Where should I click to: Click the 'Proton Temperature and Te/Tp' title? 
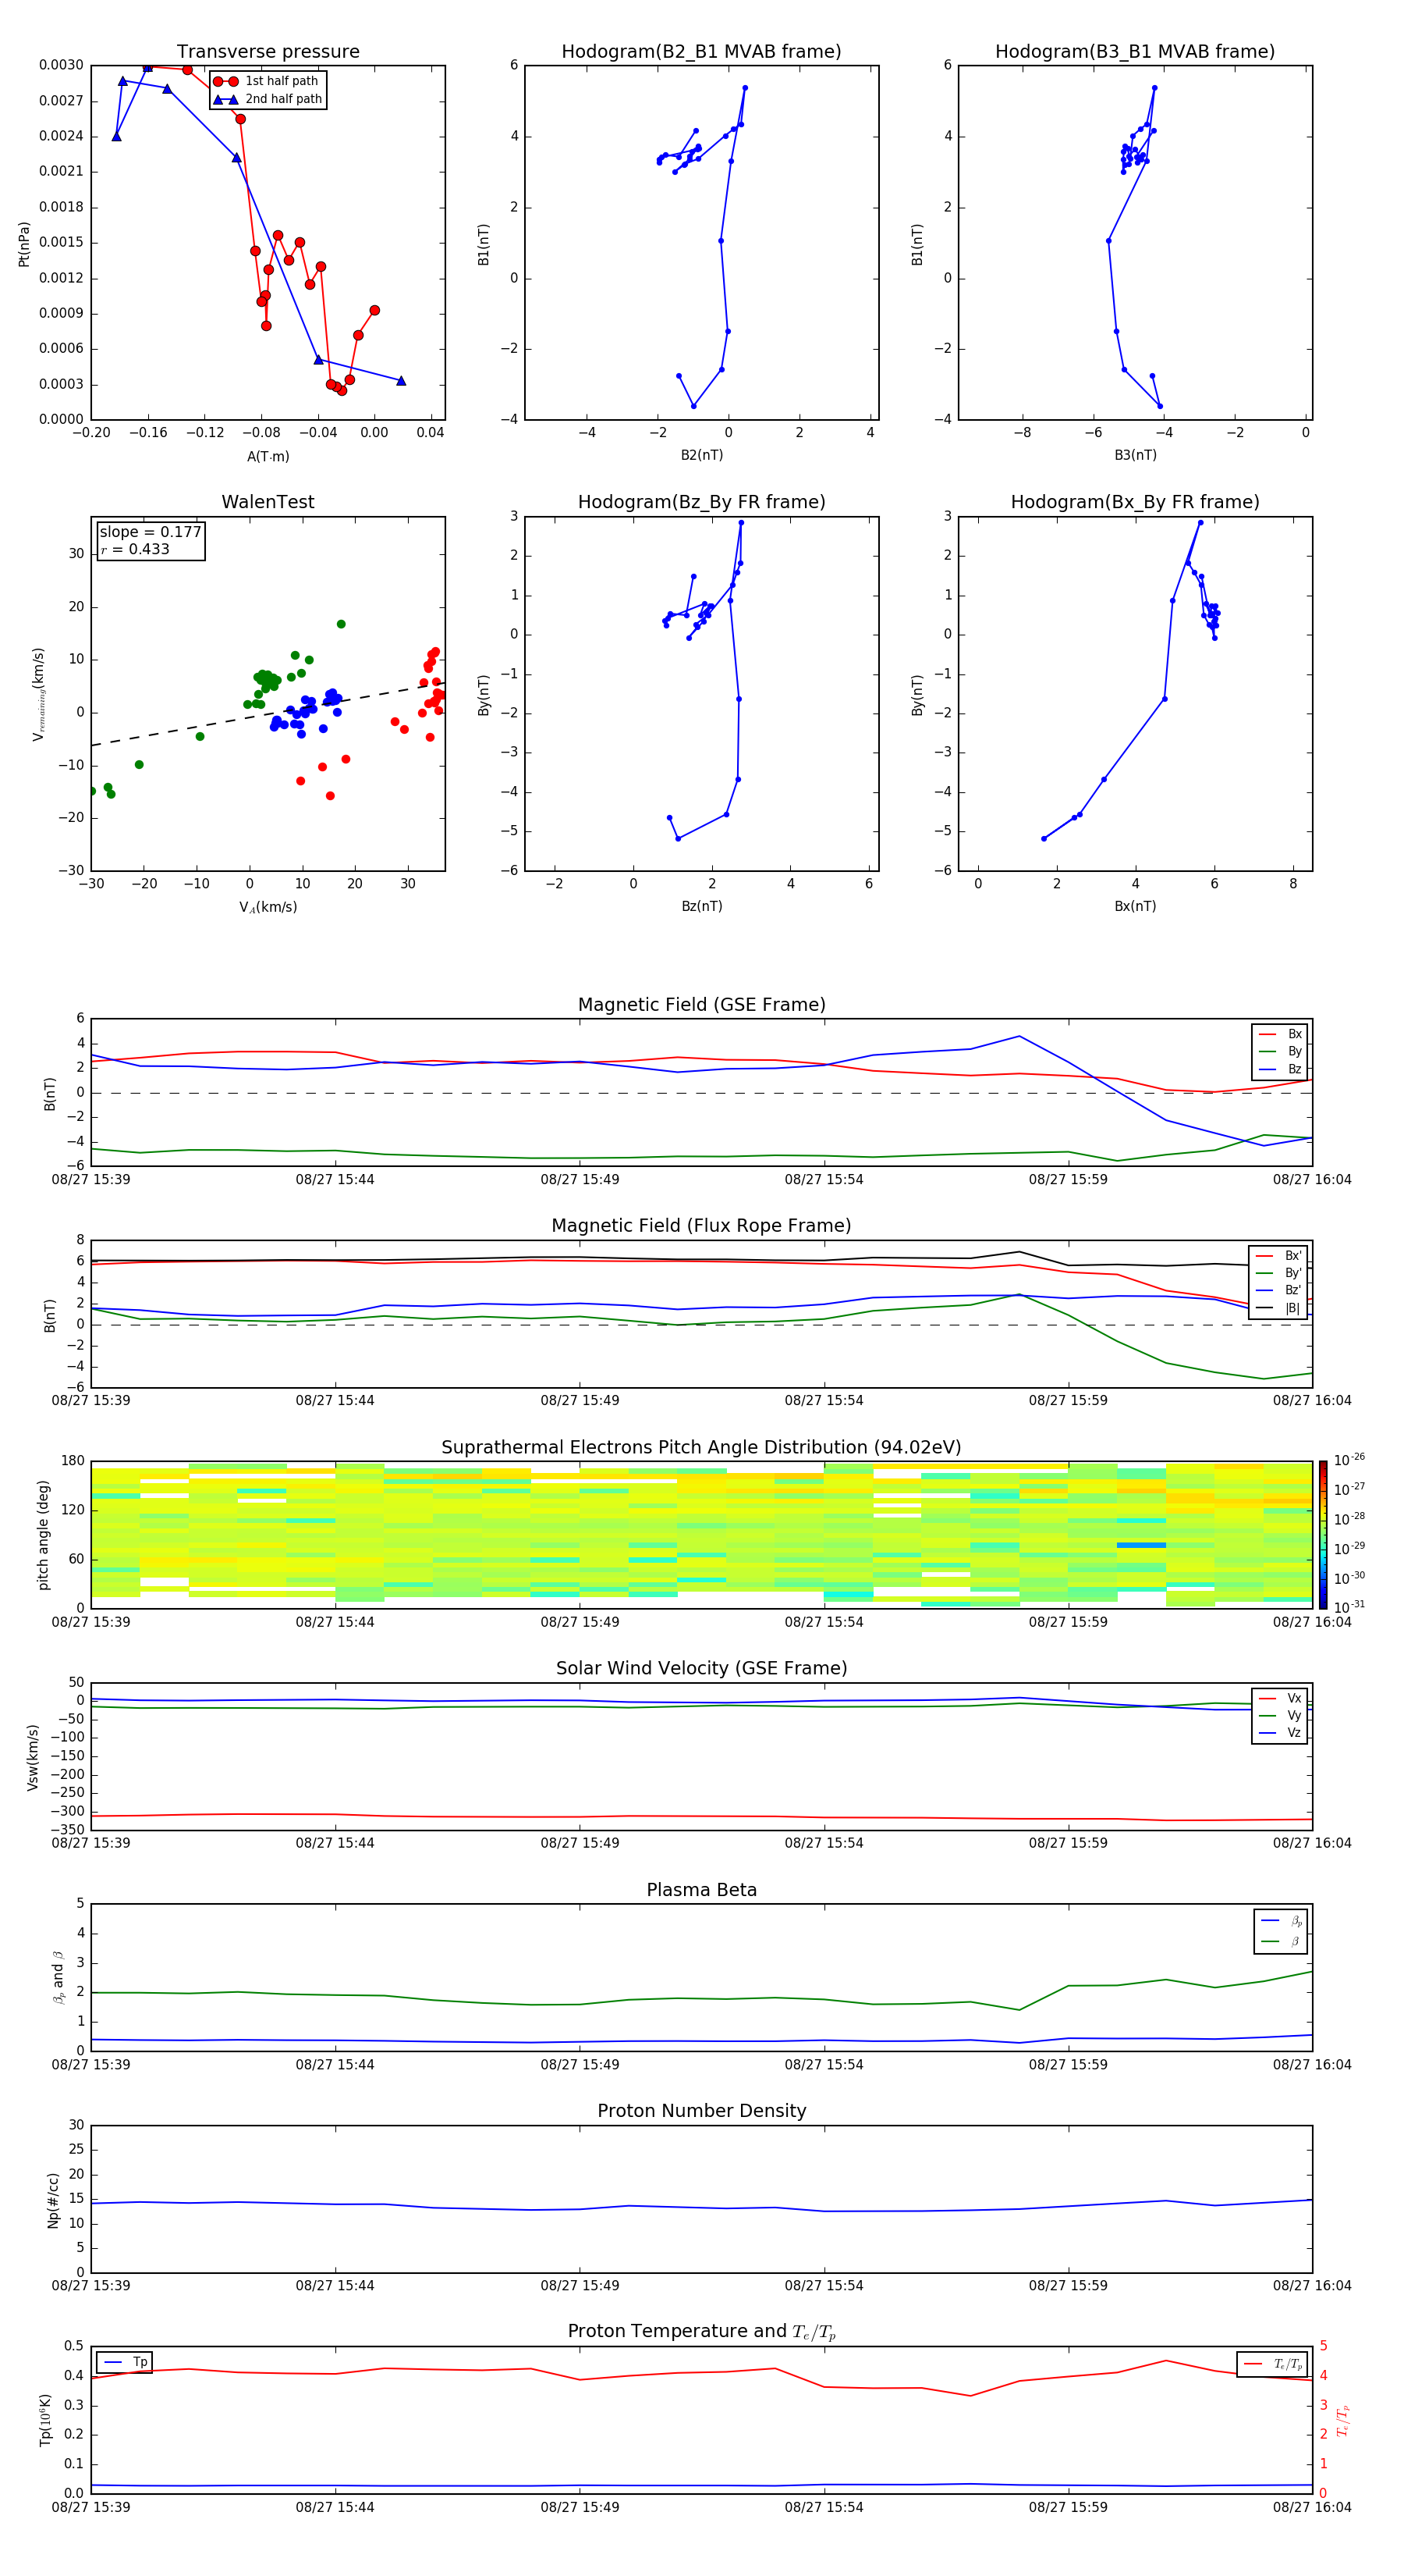click(701, 2332)
